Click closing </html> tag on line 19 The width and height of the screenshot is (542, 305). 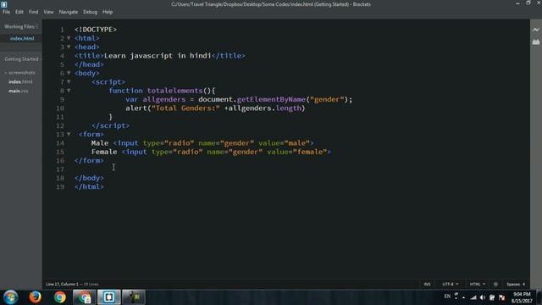click(x=89, y=186)
